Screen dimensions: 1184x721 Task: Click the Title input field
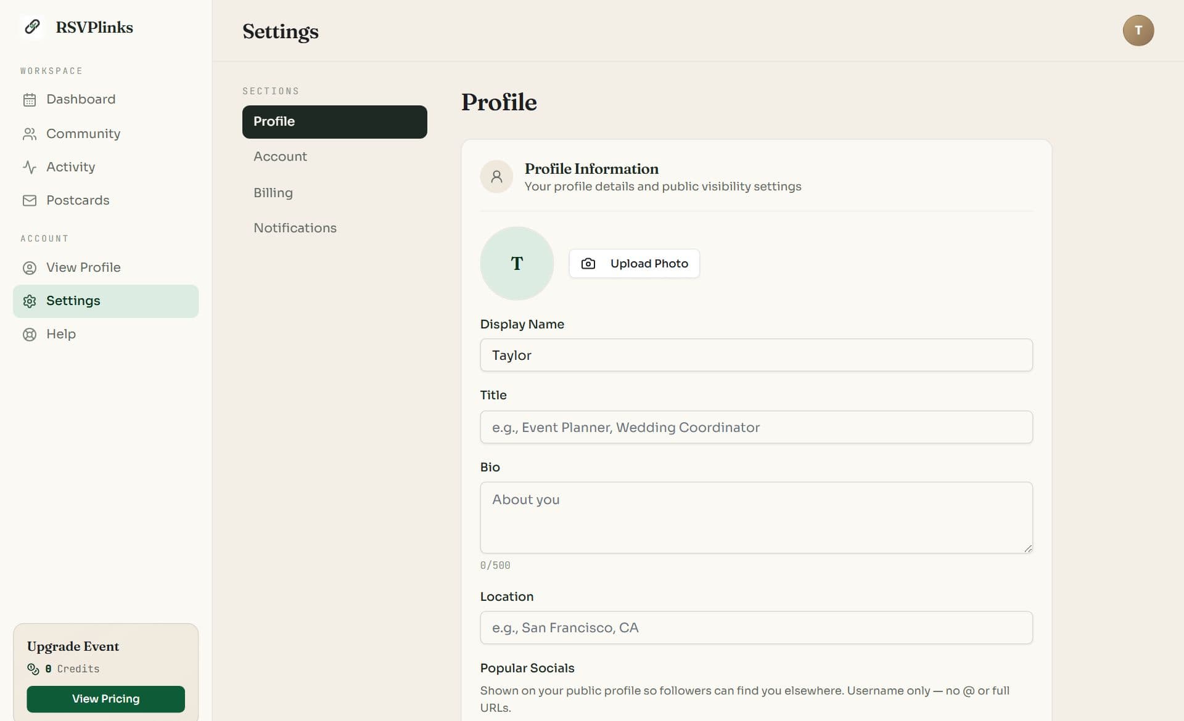click(756, 427)
